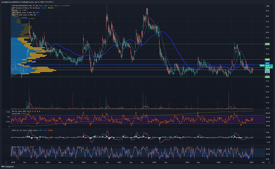275x169 pixels.
Task: Click the small button at the bottom-left chart corner
Action: (x=6, y=163)
